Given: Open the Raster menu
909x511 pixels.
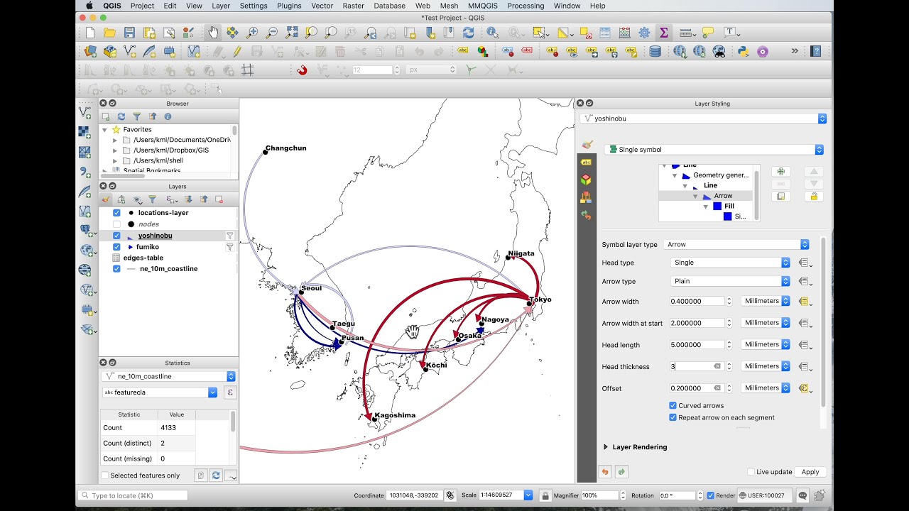Looking at the screenshot, I should tap(354, 6).
